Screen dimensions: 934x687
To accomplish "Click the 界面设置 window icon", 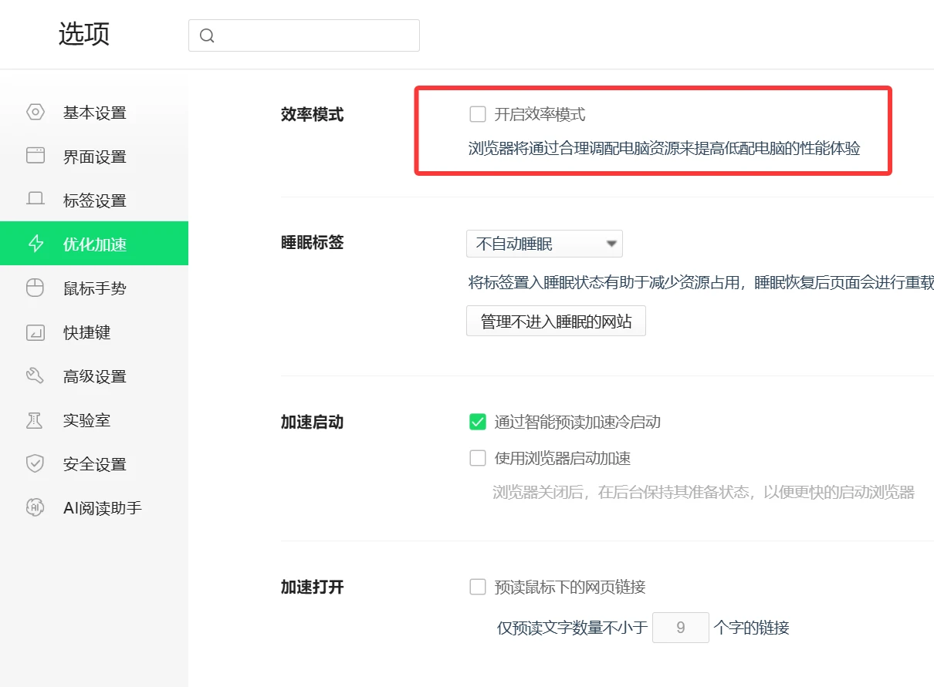I will click(36, 157).
